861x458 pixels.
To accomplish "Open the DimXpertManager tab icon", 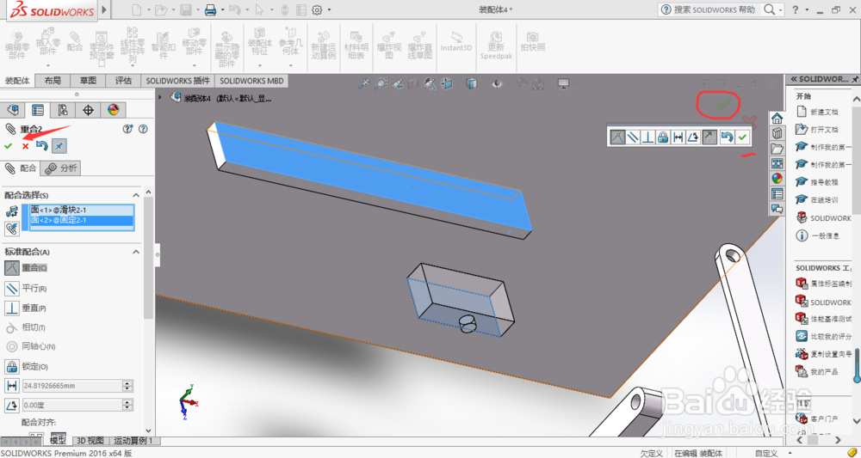I will click(x=88, y=110).
